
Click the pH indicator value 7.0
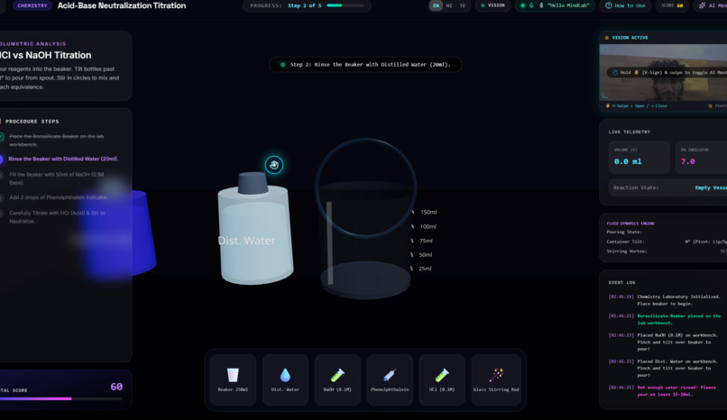tap(687, 161)
